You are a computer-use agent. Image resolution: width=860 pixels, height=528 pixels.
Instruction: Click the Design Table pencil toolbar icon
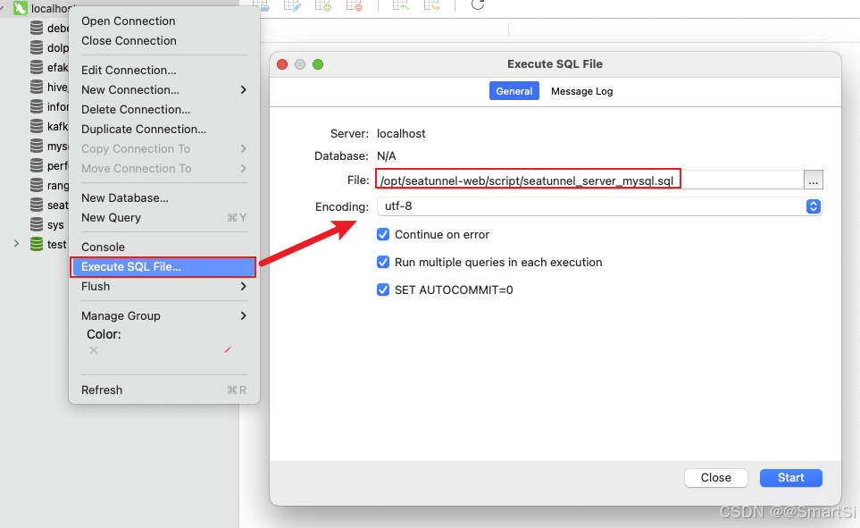(292, 5)
